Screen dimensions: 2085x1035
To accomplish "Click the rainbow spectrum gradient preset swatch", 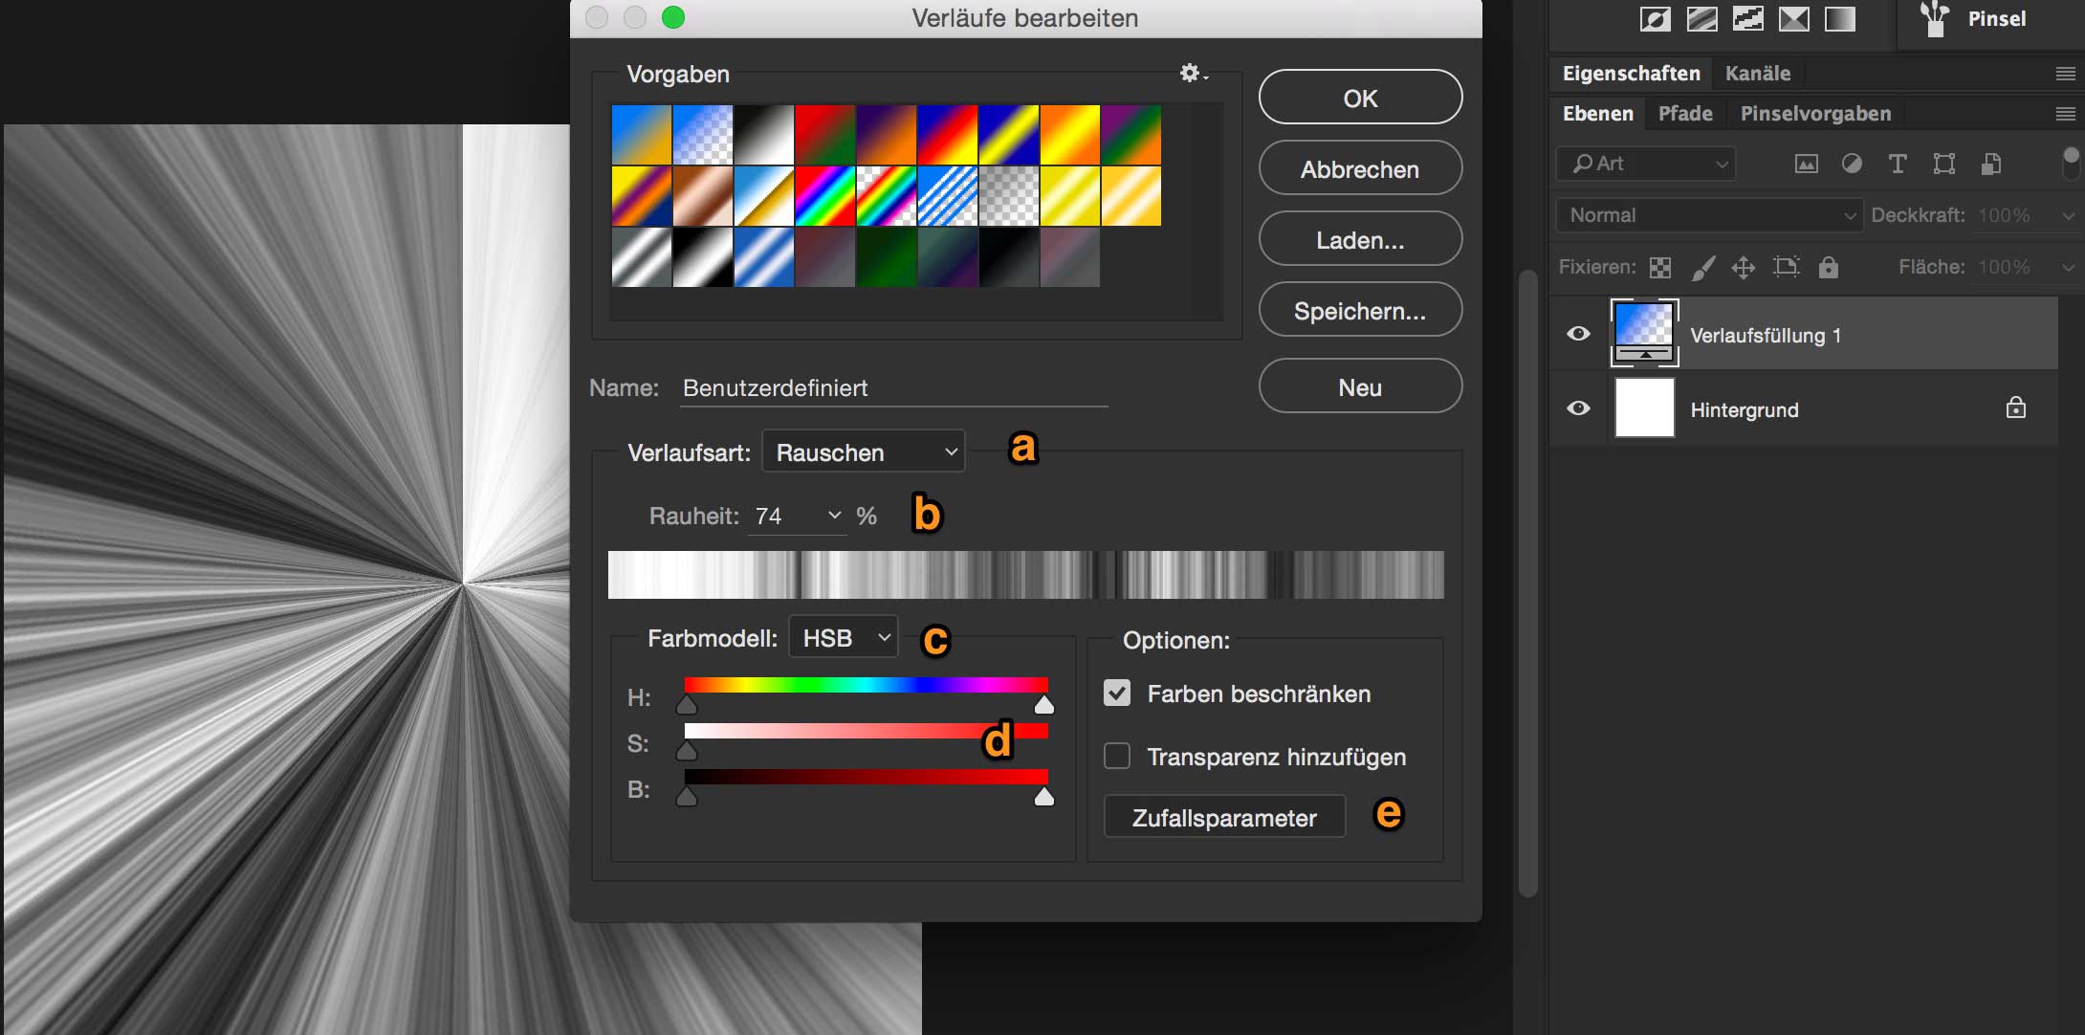I will click(x=824, y=196).
